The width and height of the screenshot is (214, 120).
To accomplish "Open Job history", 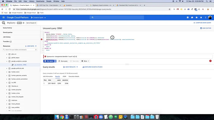I will 7,37.
